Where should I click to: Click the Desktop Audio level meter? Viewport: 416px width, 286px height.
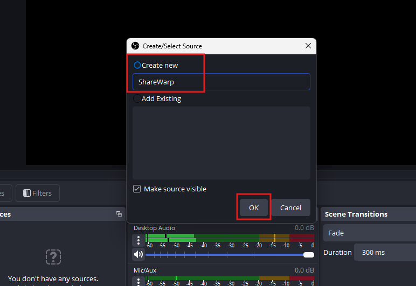coord(229,238)
